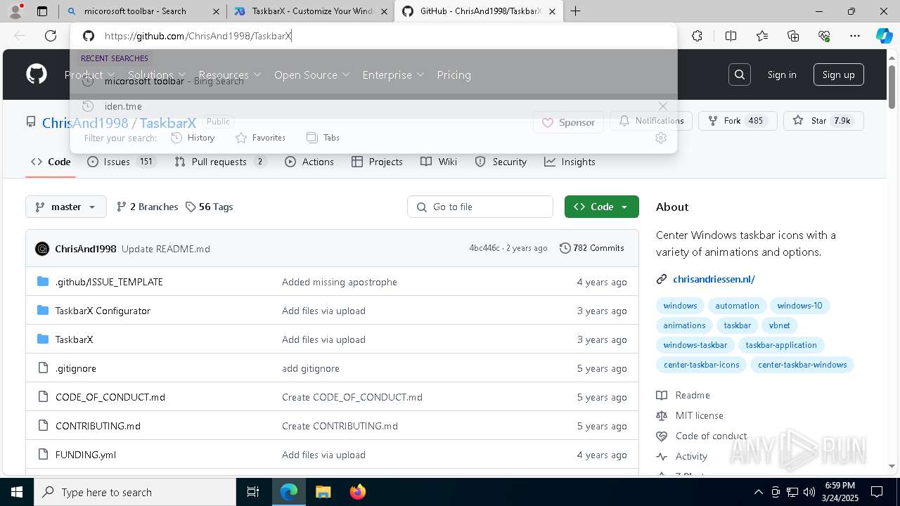Open address bar search settings gear
This screenshot has width=900, height=506.
tap(660, 138)
